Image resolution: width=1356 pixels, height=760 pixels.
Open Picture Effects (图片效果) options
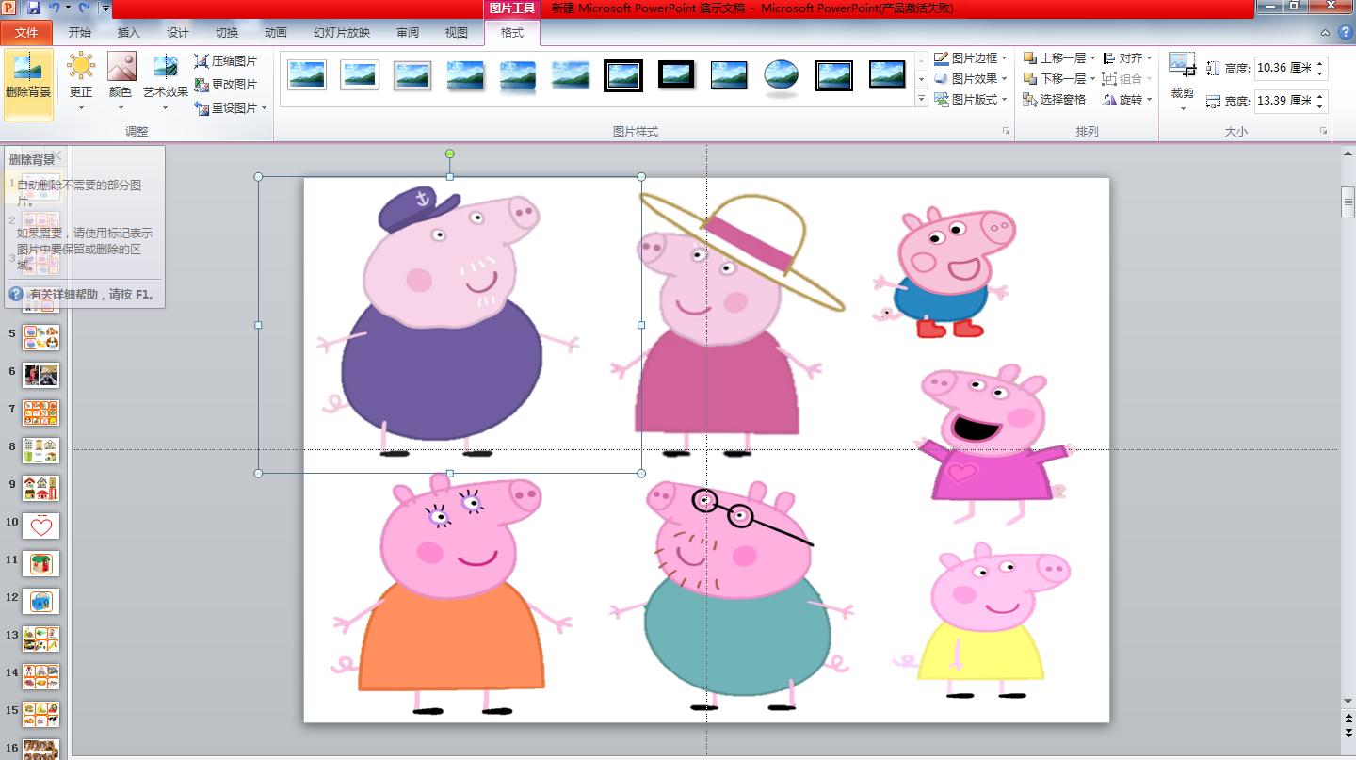[x=971, y=79]
